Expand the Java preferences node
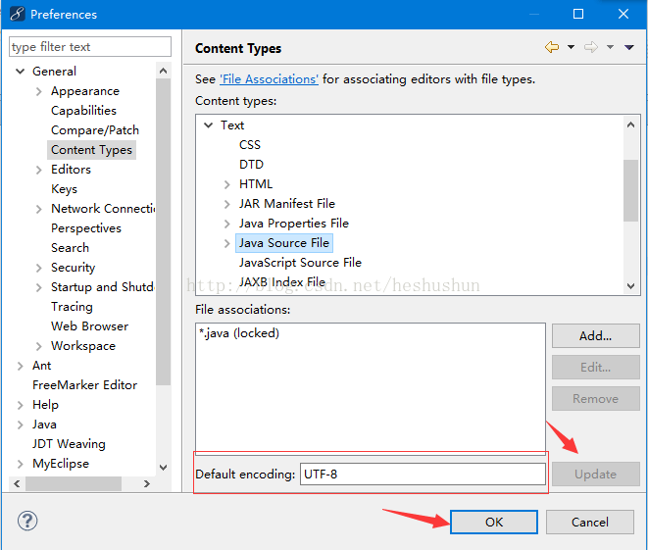 tap(20, 425)
